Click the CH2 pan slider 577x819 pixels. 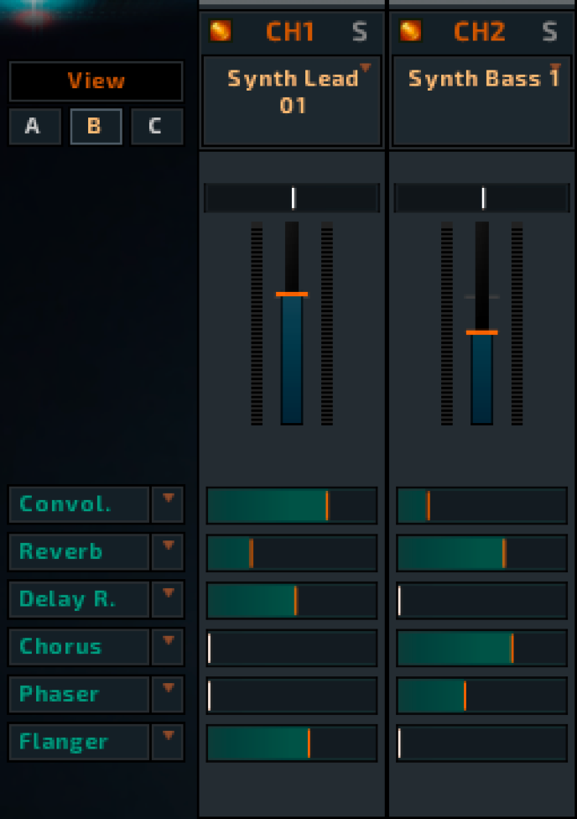pos(481,198)
